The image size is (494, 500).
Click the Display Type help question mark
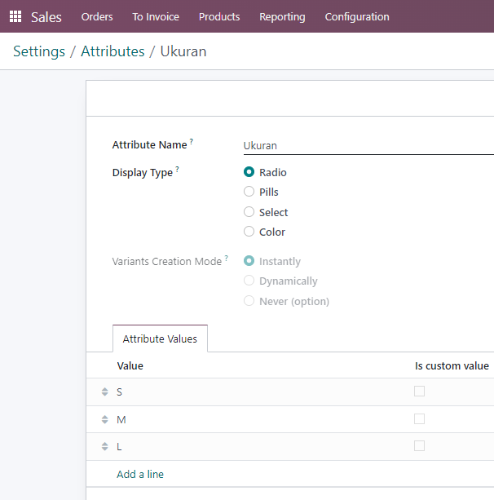[x=177, y=170]
